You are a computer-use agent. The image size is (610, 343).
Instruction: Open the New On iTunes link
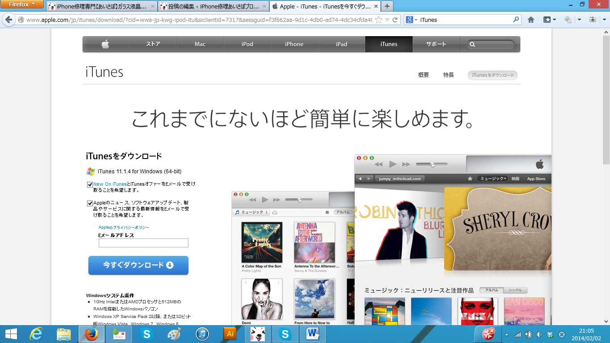coord(110,184)
